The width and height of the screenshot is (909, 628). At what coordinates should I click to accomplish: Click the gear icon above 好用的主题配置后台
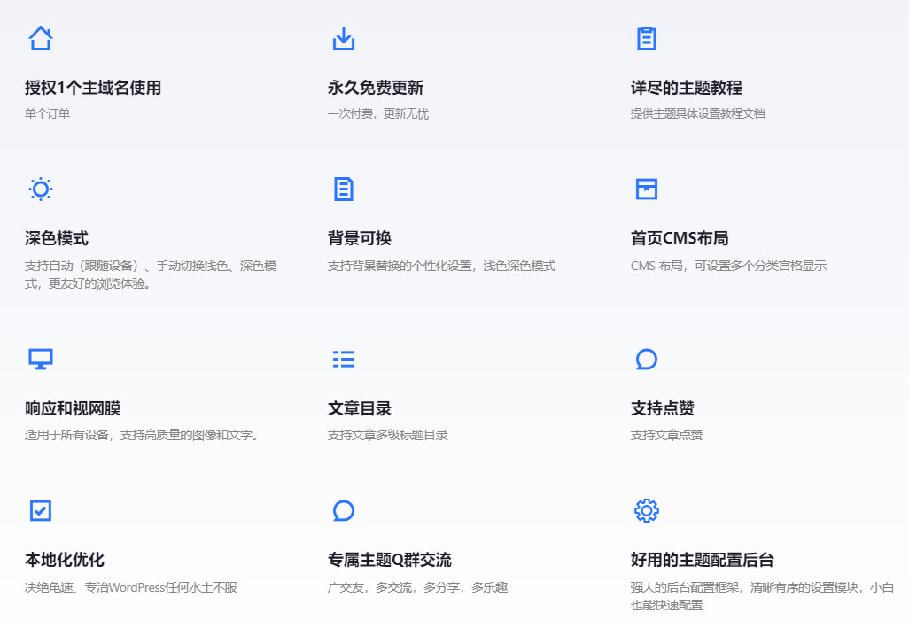point(647,510)
